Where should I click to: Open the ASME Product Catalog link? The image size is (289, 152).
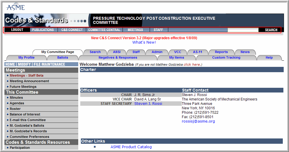coord(131,147)
